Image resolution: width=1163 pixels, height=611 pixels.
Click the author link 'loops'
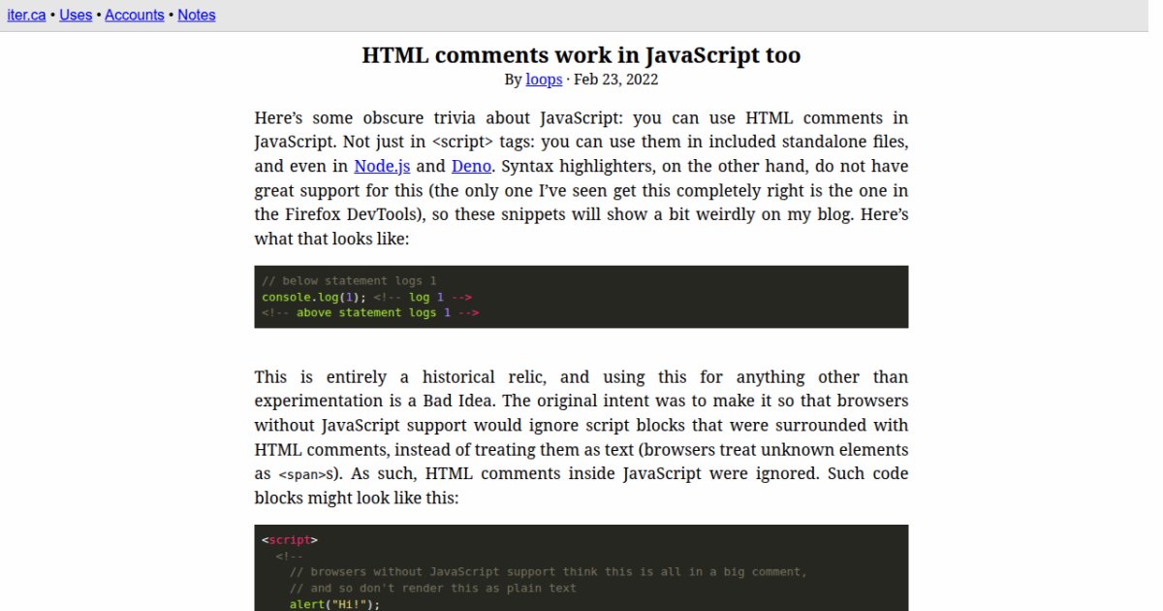coord(544,80)
